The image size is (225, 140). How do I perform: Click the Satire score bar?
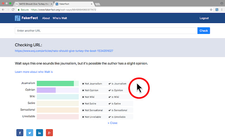(58, 104)
